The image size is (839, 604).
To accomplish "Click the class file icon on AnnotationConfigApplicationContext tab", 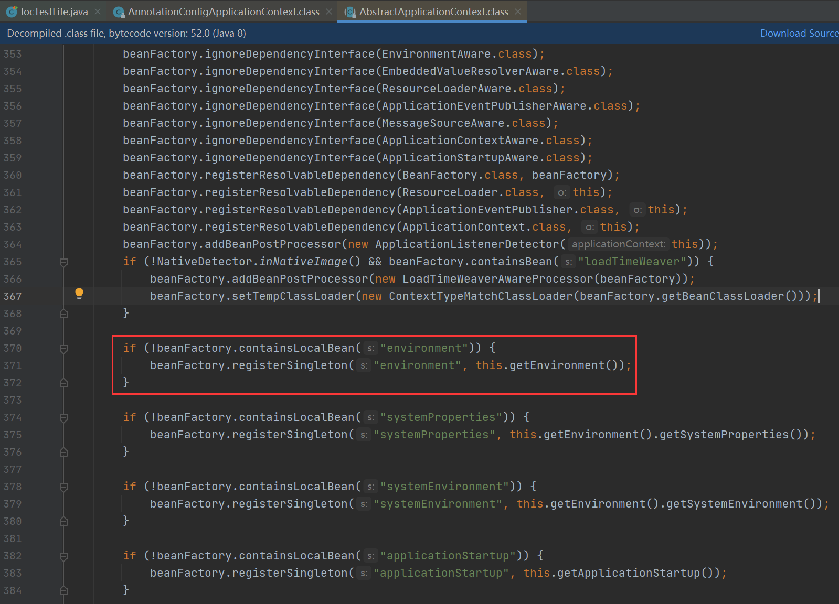I will pos(119,12).
